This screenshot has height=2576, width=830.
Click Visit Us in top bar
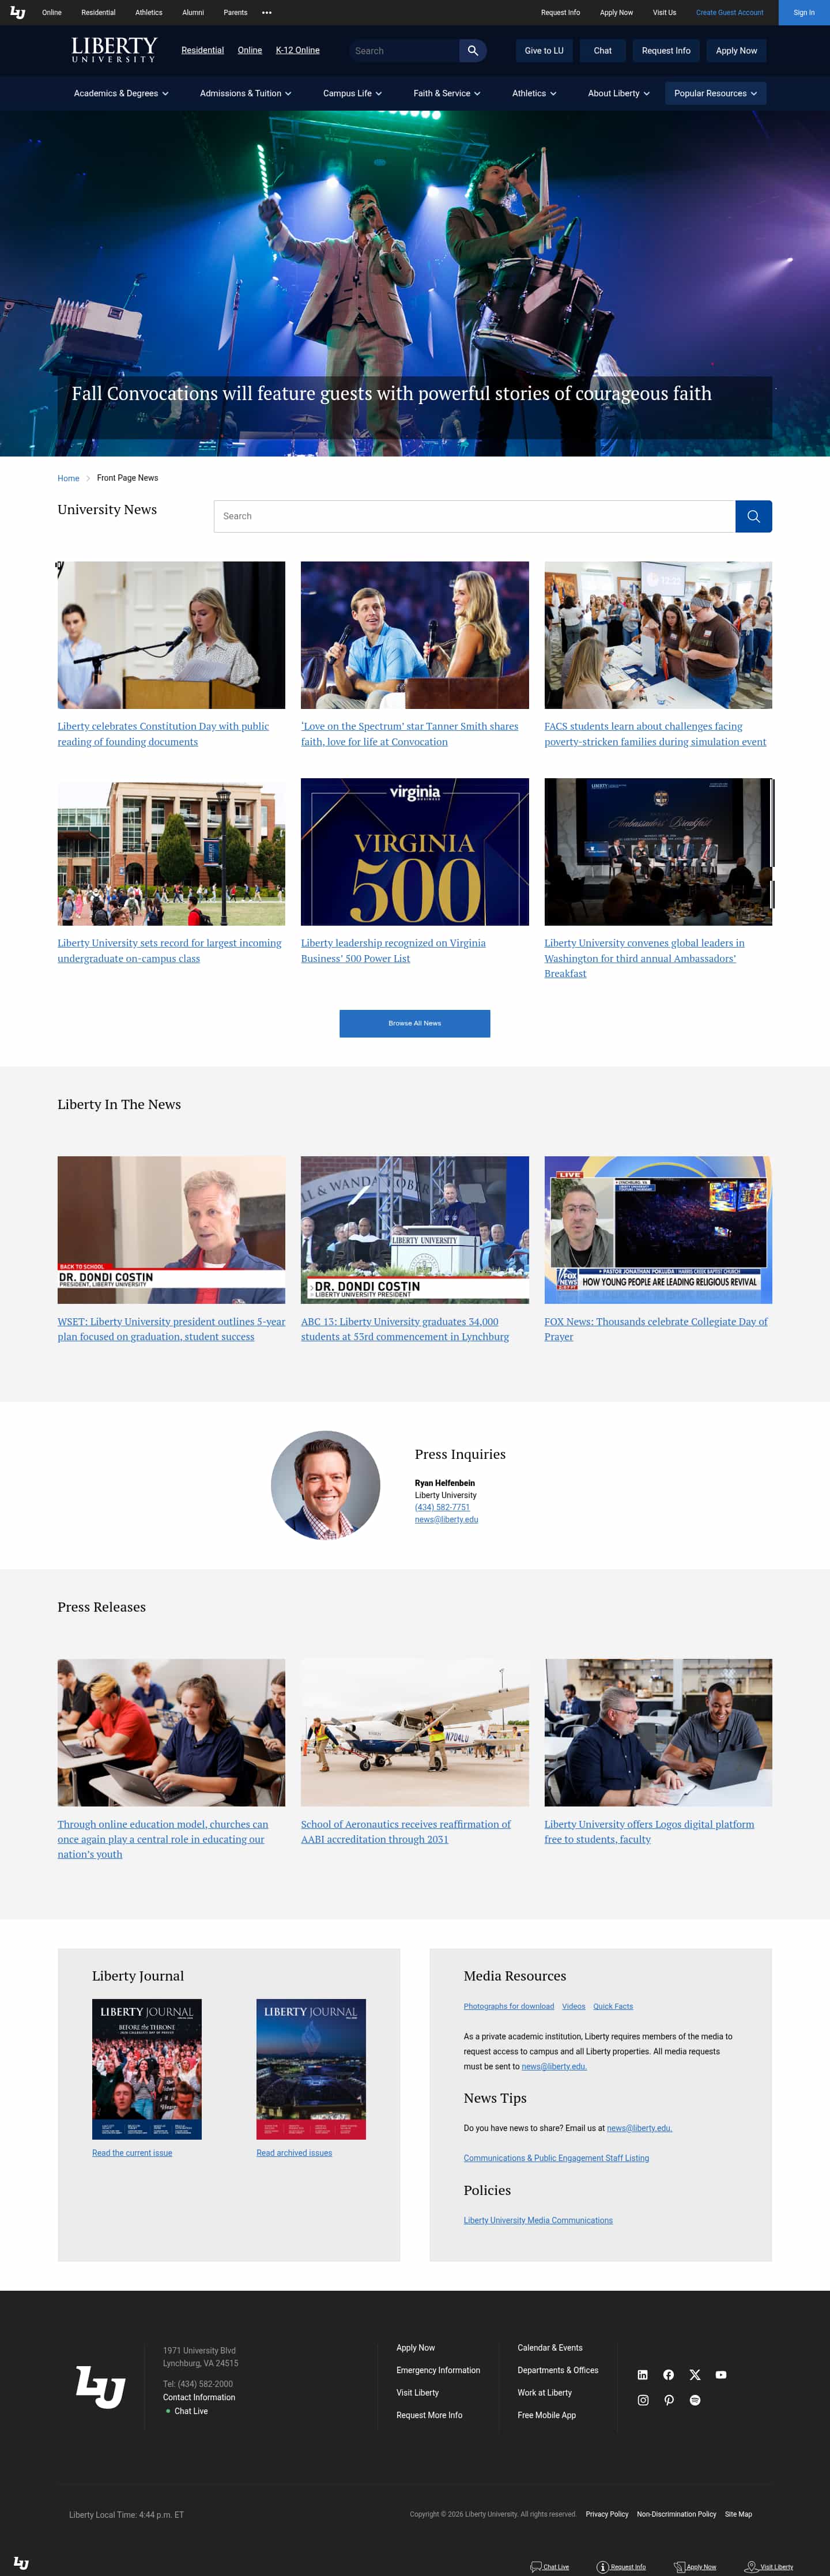pos(664,13)
